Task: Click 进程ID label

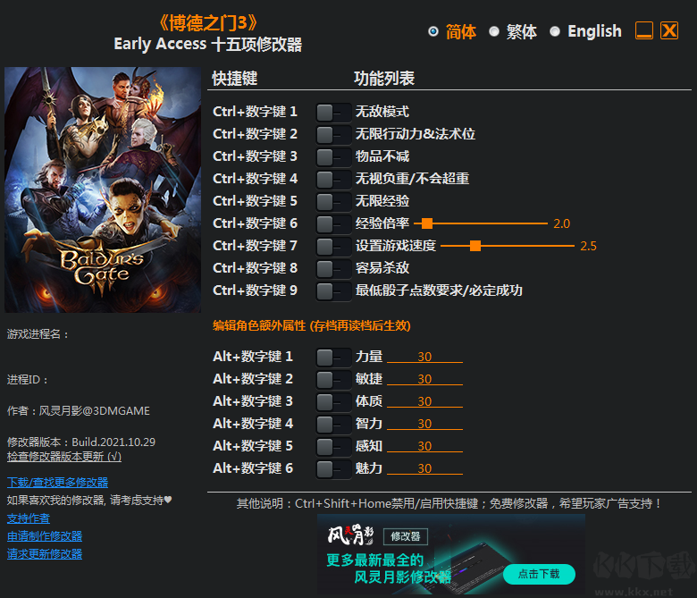Action: coord(27,380)
